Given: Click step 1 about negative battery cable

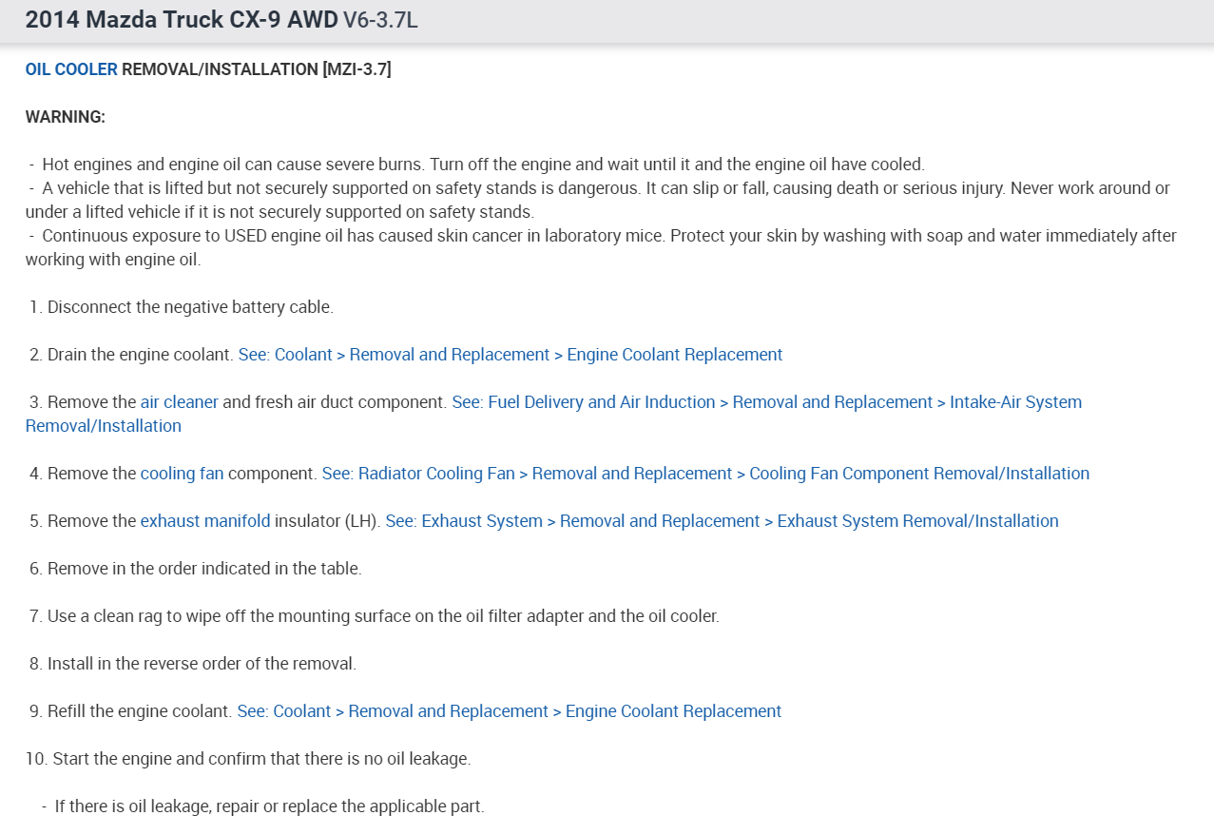Looking at the screenshot, I should 190,307.
